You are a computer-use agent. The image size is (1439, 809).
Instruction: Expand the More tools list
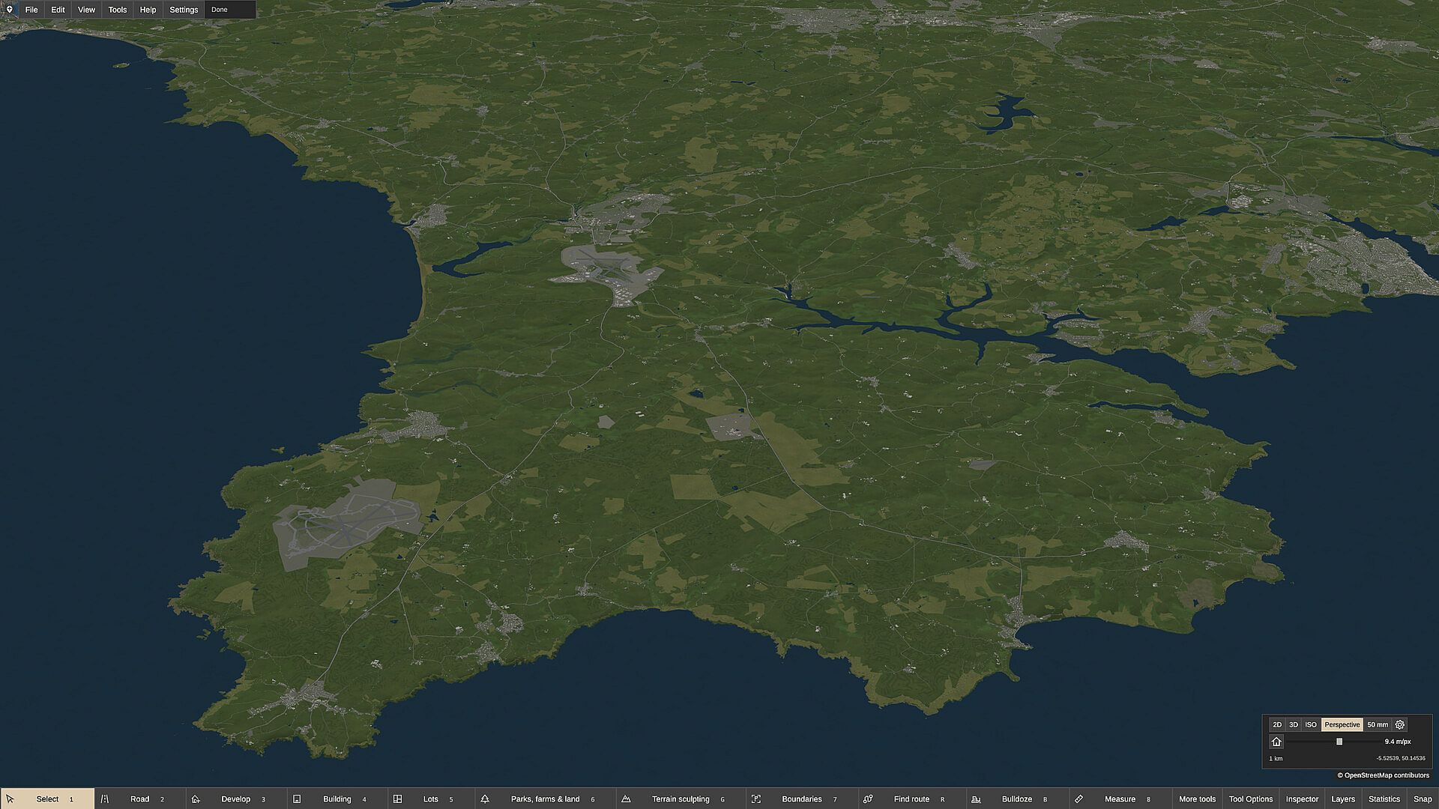[x=1197, y=799]
